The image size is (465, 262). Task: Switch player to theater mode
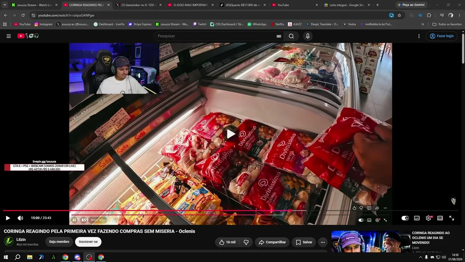tap(440, 218)
